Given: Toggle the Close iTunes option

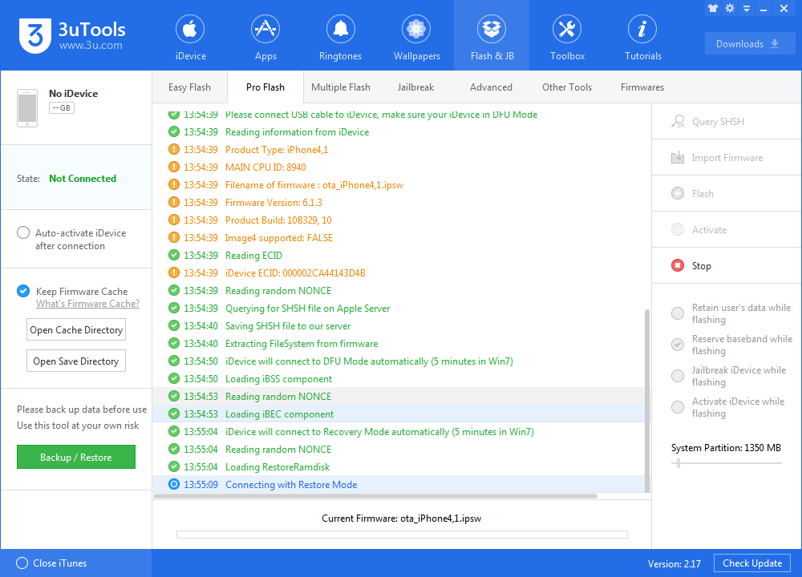Looking at the screenshot, I should tap(22, 563).
